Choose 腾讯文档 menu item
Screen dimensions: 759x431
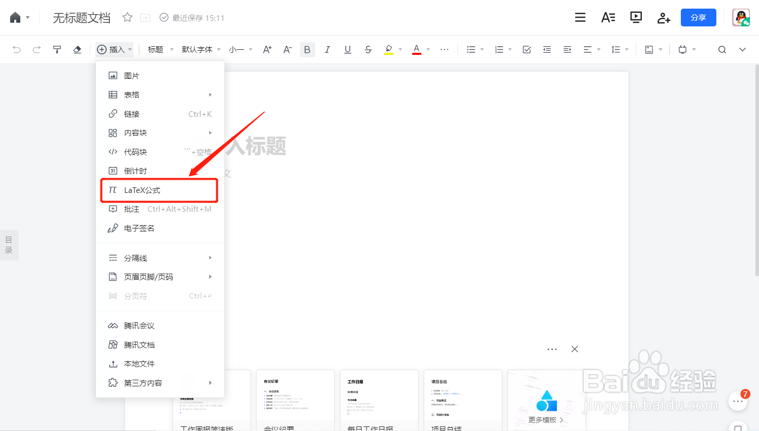(160, 345)
